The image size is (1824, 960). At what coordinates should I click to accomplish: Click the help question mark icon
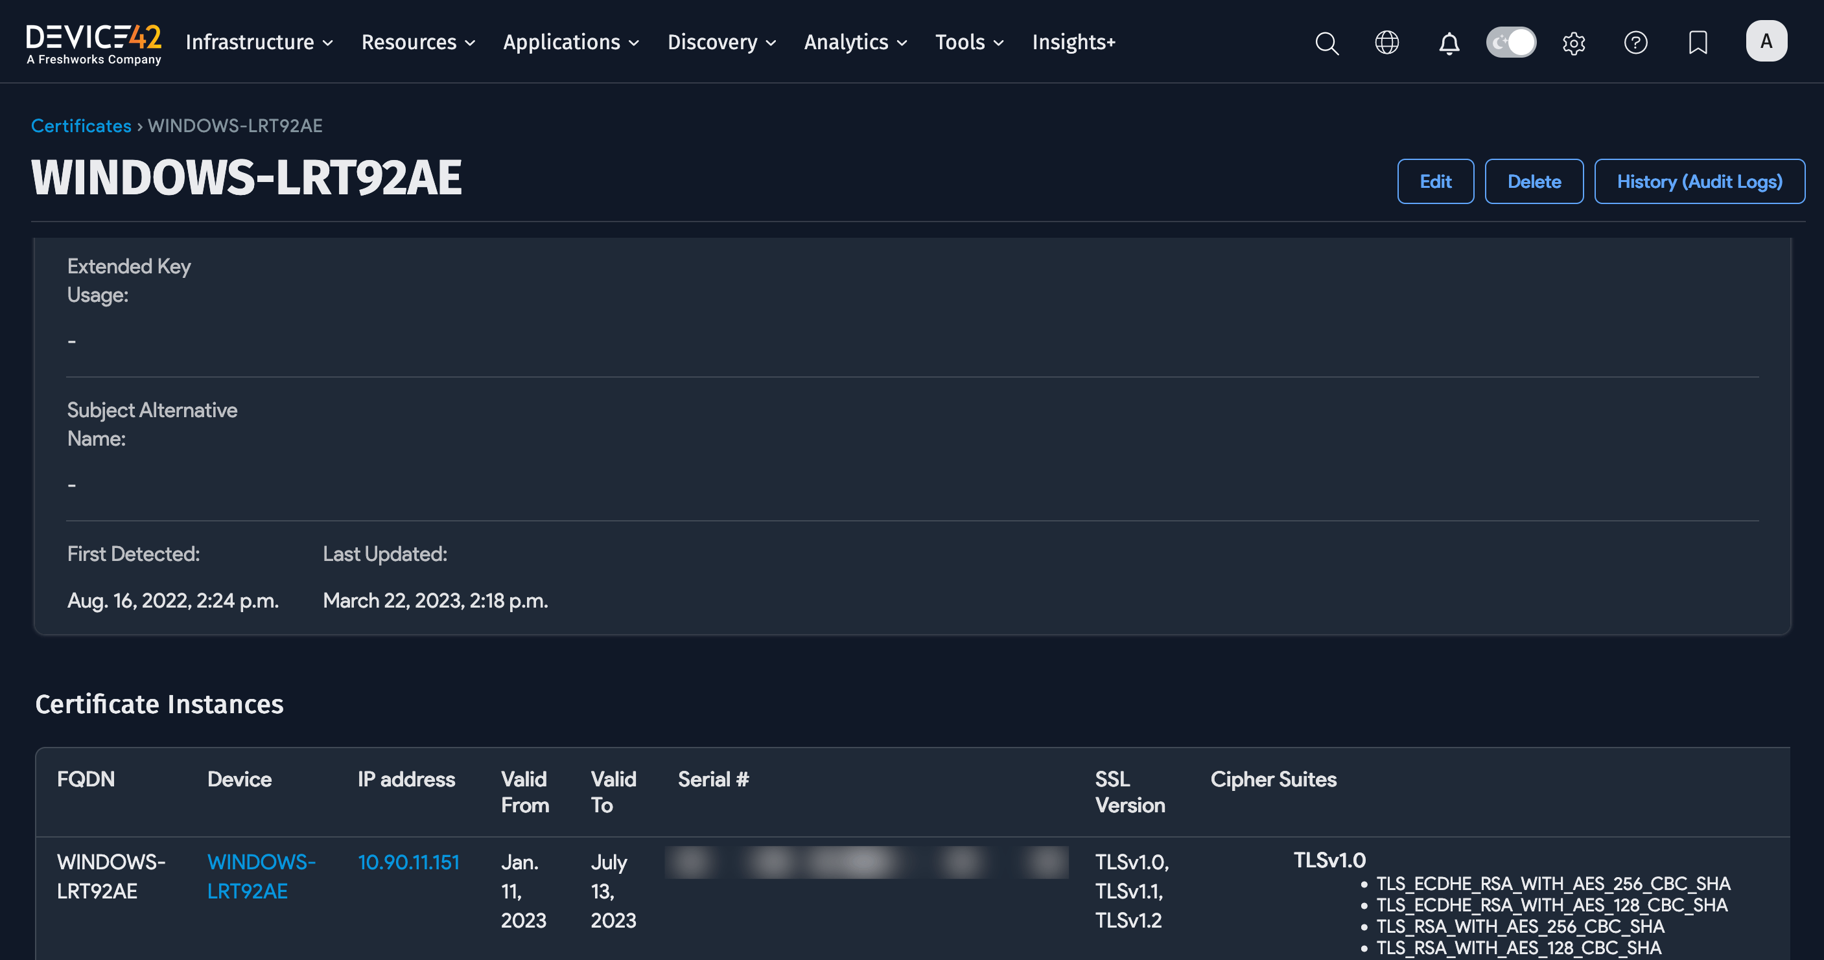click(1635, 43)
